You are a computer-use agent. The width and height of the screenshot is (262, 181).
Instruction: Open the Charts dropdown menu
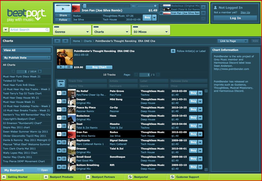(112, 32)
